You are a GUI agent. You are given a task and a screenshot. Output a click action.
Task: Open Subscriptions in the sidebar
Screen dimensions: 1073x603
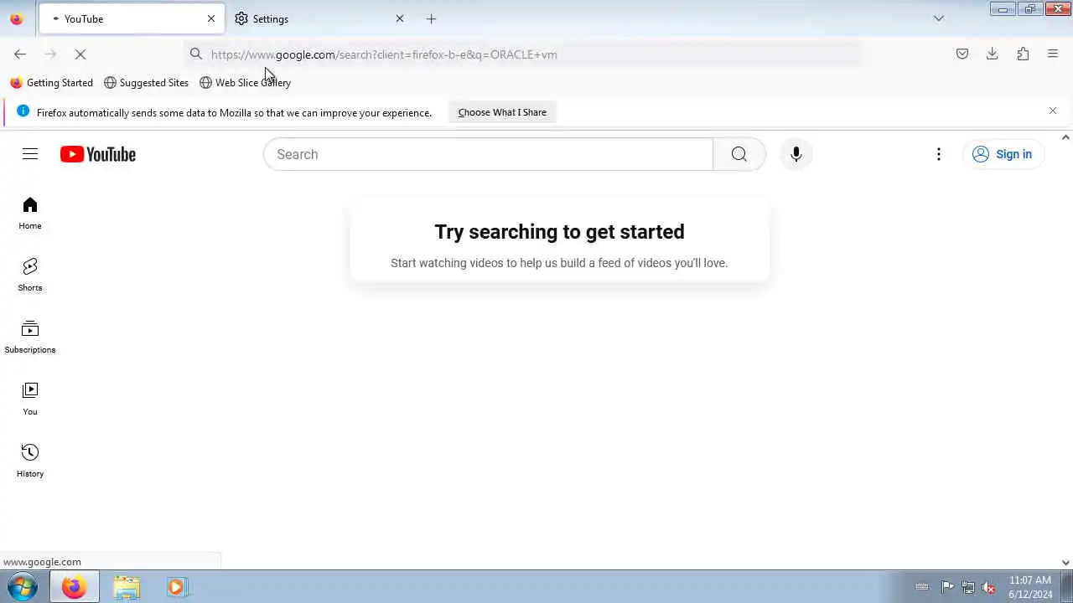pyautogui.click(x=30, y=338)
